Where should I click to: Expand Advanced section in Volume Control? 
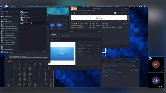105,76
